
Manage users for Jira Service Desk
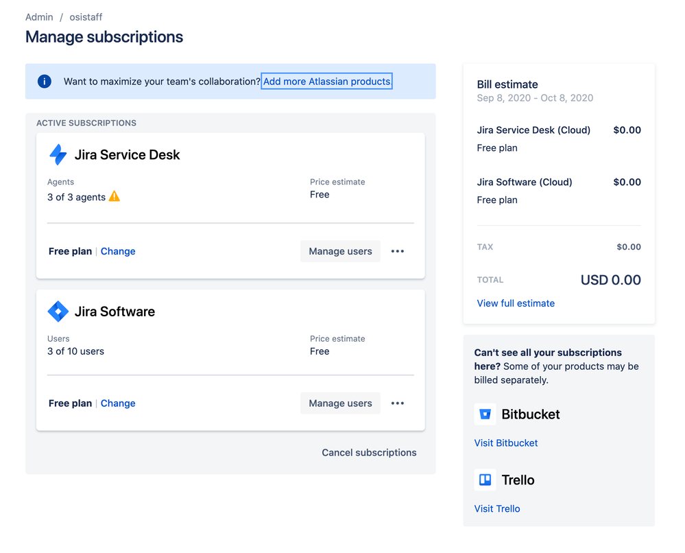[340, 251]
